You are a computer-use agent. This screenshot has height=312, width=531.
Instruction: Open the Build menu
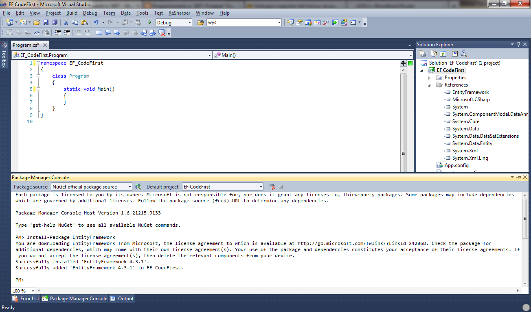[72, 13]
